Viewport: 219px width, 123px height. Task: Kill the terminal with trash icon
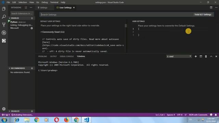point(206,56)
